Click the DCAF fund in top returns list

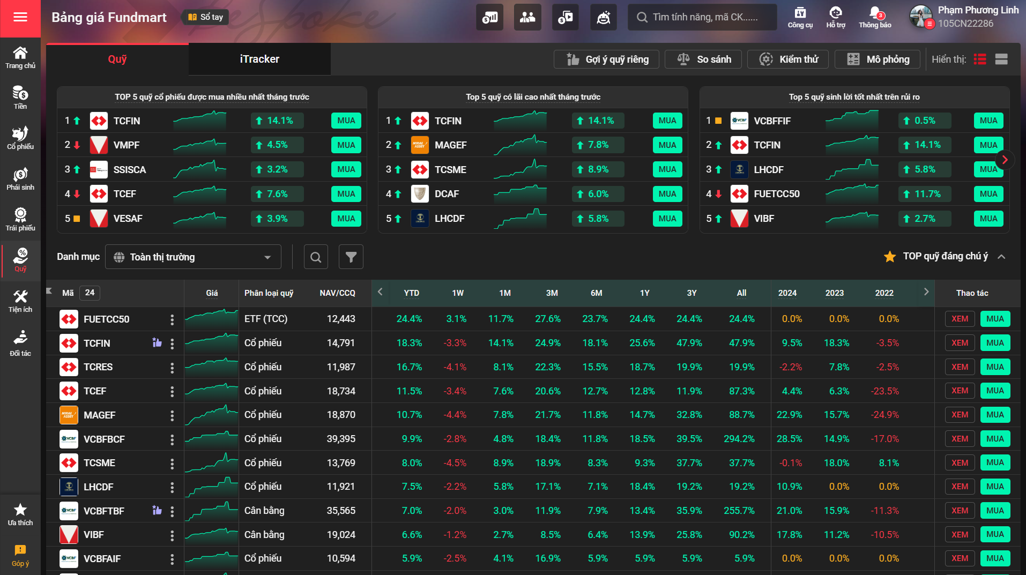click(x=447, y=194)
